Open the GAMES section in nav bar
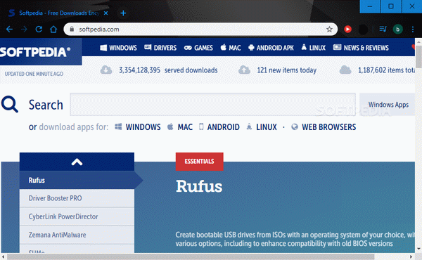This screenshot has width=422, height=260. 198,48
